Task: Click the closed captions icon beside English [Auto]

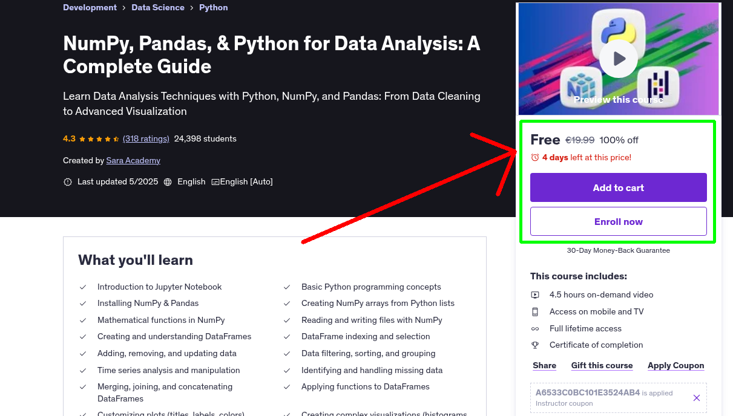Action: (215, 181)
